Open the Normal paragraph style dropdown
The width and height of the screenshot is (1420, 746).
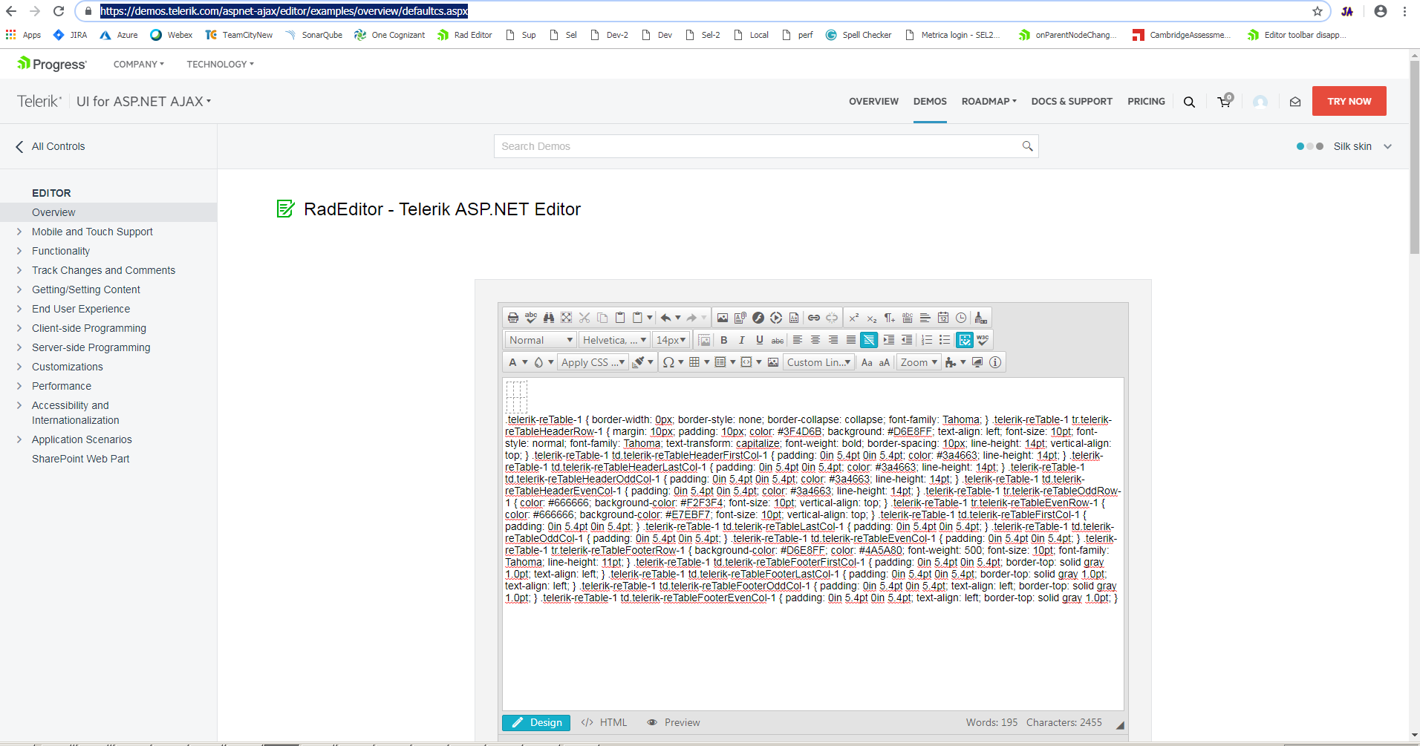click(x=541, y=340)
